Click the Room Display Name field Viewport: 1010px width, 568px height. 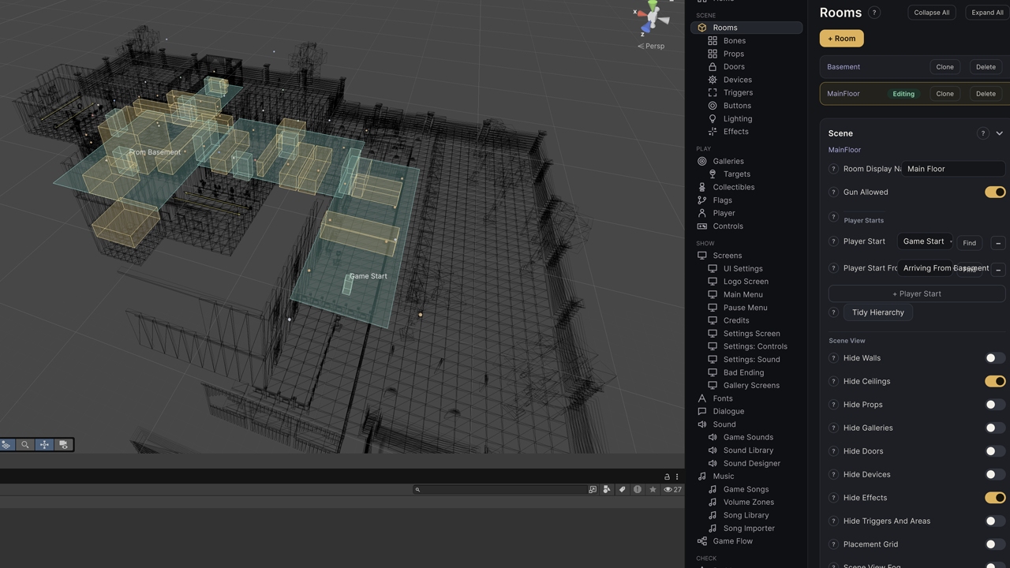coord(953,169)
